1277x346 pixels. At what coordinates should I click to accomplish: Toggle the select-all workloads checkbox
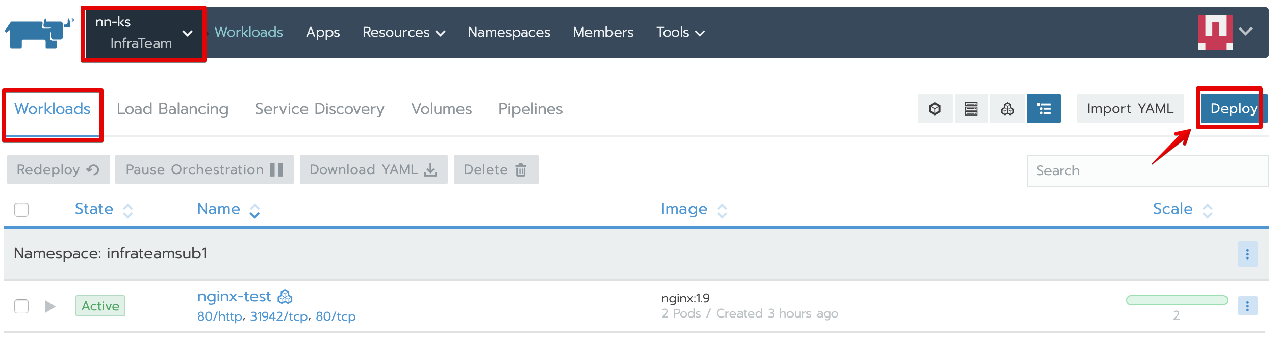21,210
